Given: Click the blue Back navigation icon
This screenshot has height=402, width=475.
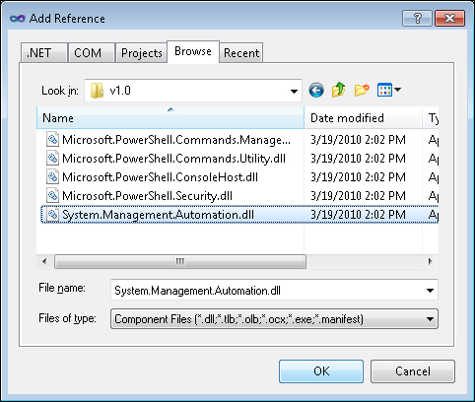Looking at the screenshot, I should (316, 90).
